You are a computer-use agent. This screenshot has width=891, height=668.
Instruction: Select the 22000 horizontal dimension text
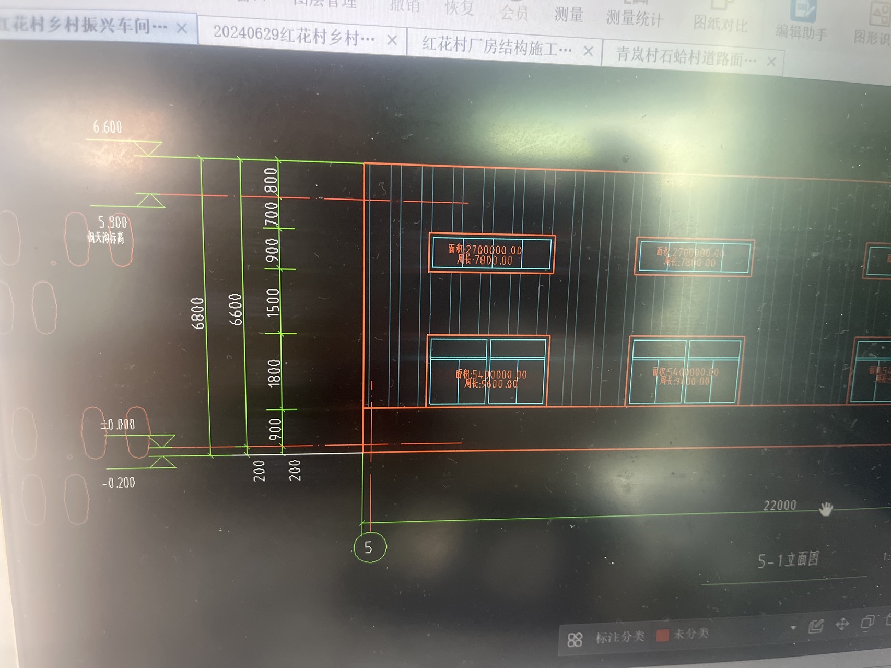[780, 506]
